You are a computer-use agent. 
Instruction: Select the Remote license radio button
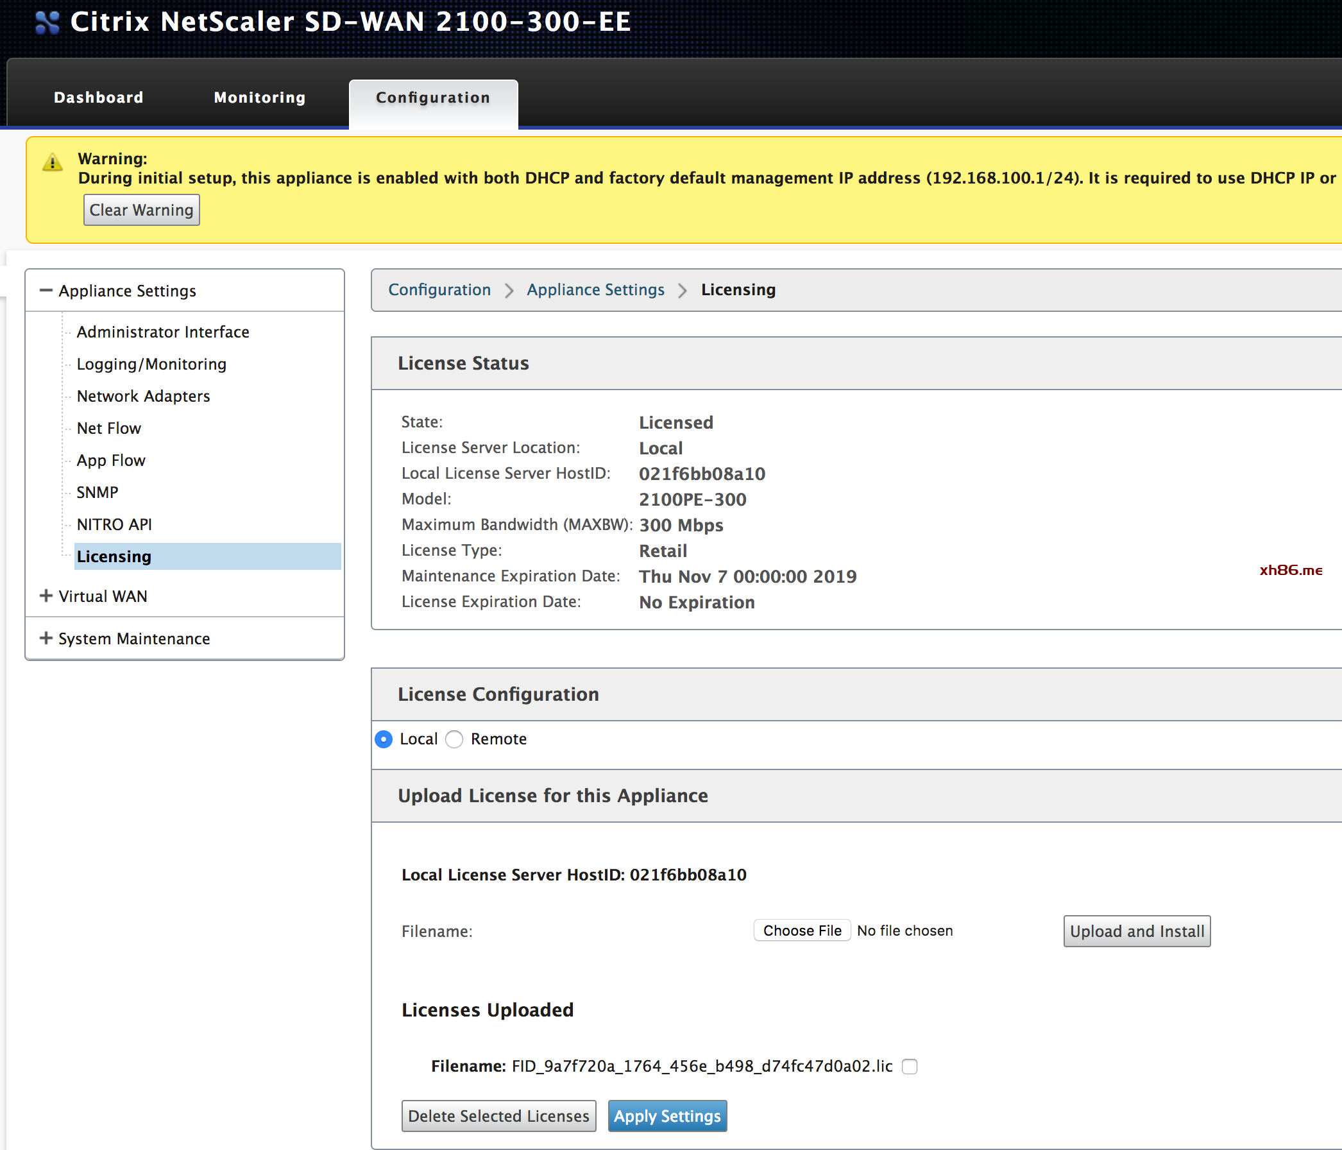tap(455, 739)
